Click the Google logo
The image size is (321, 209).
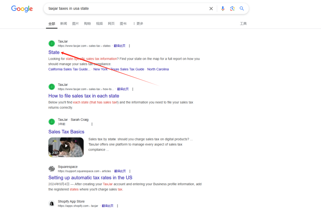point(22,9)
